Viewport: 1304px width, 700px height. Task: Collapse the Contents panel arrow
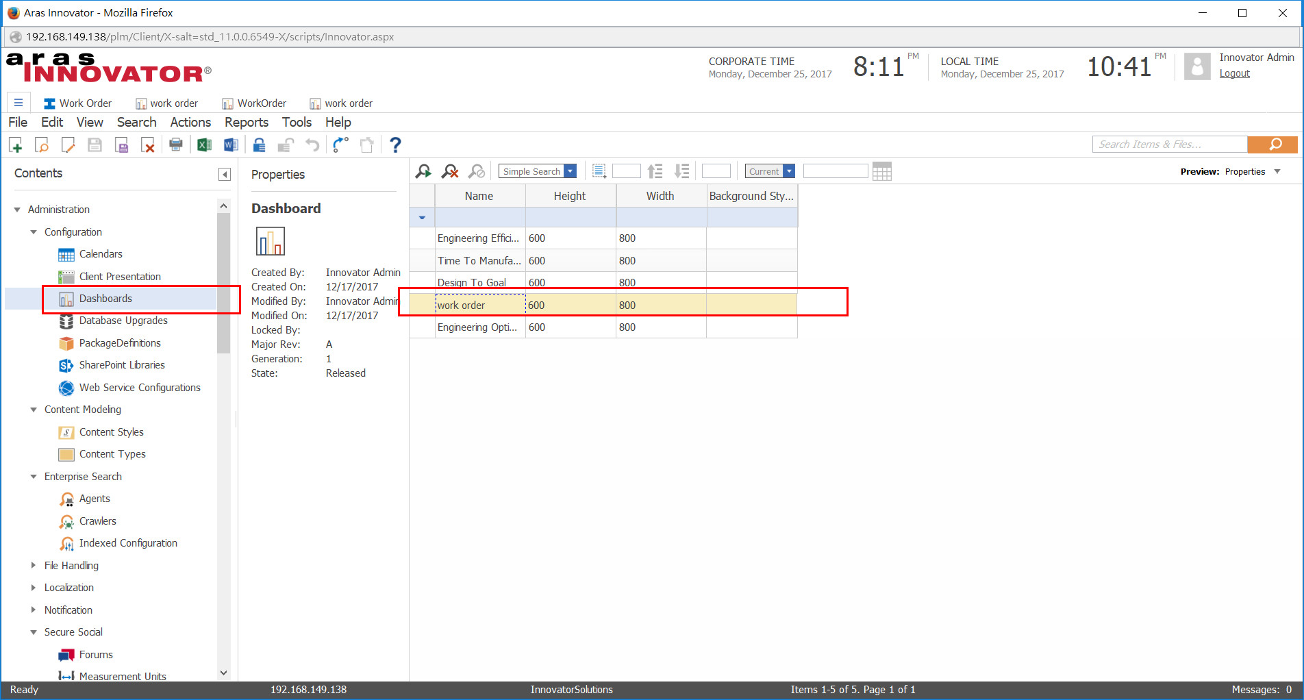point(225,174)
